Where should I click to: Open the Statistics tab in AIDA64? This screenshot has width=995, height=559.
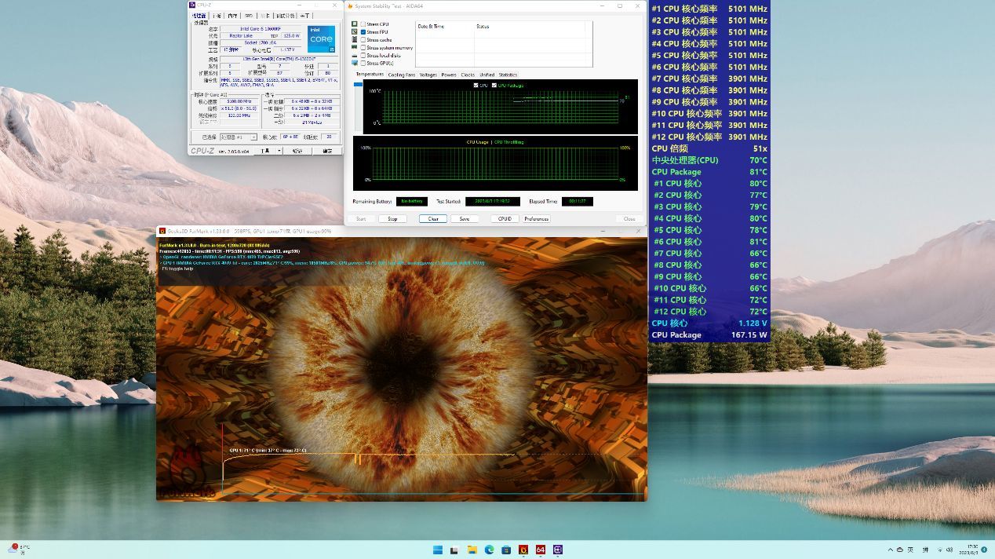[x=508, y=75]
